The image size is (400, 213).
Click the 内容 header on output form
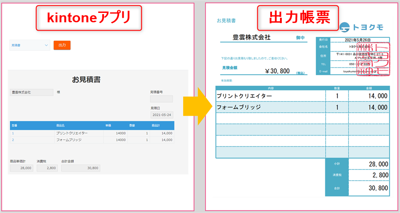tap(271, 88)
